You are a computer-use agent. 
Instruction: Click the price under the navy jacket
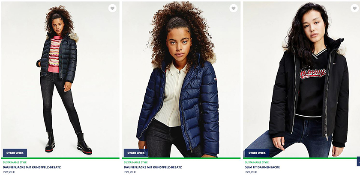pyautogui.click(x=130, y=172)
